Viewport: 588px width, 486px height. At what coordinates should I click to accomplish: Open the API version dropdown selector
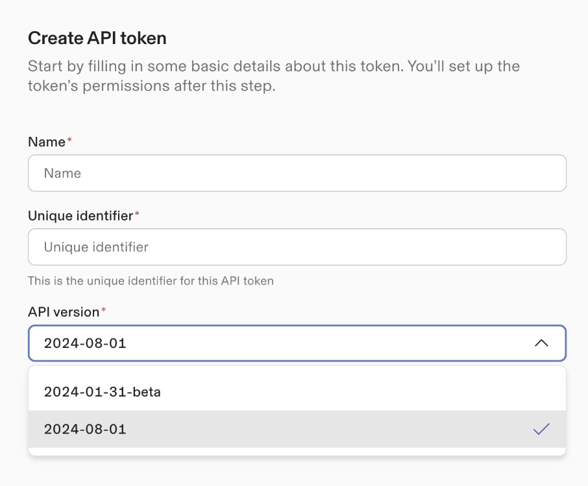(x=297, y=343)
